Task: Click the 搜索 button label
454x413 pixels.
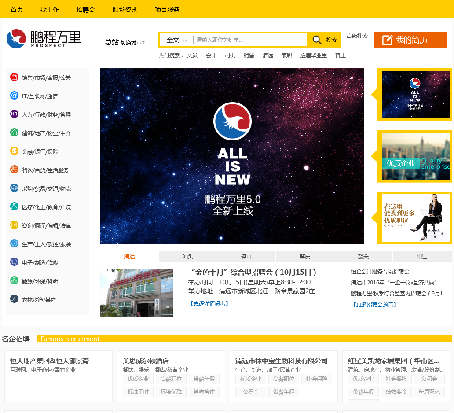Action: coord(332,40)
